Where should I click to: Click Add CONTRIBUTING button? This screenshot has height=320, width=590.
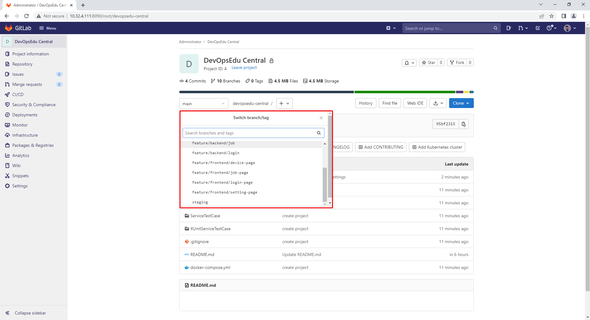pos(381,147)
